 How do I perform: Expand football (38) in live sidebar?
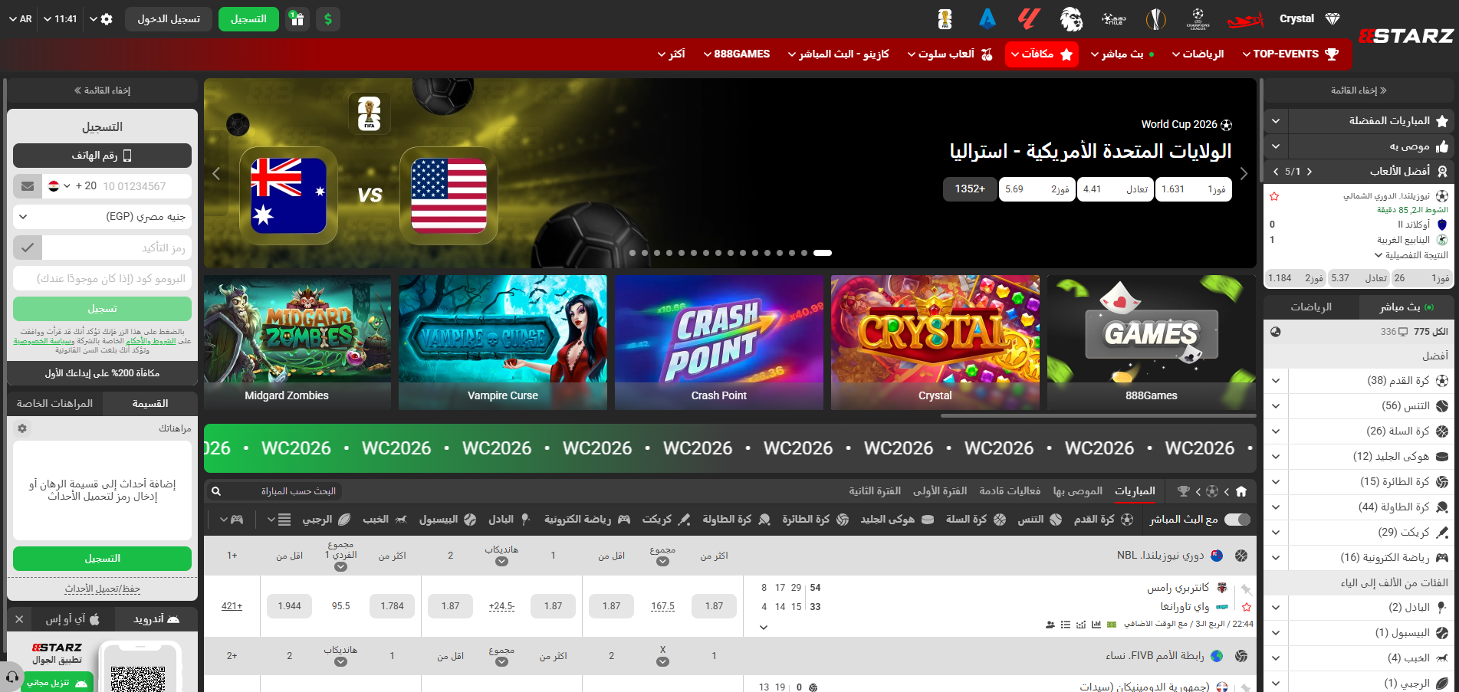(1276, 381)
